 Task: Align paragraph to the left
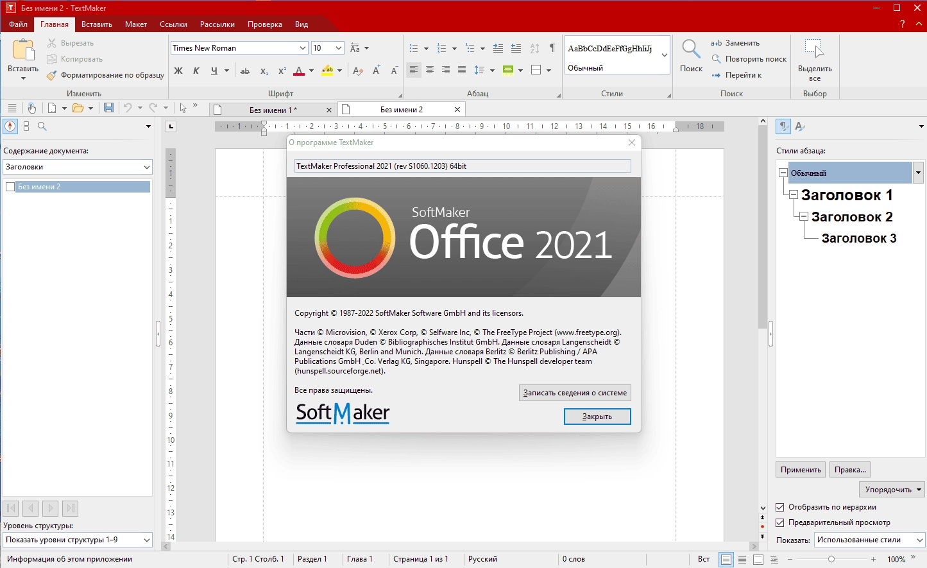tap(414, 70)
